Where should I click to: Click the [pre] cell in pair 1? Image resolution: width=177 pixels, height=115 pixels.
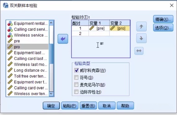99,28
